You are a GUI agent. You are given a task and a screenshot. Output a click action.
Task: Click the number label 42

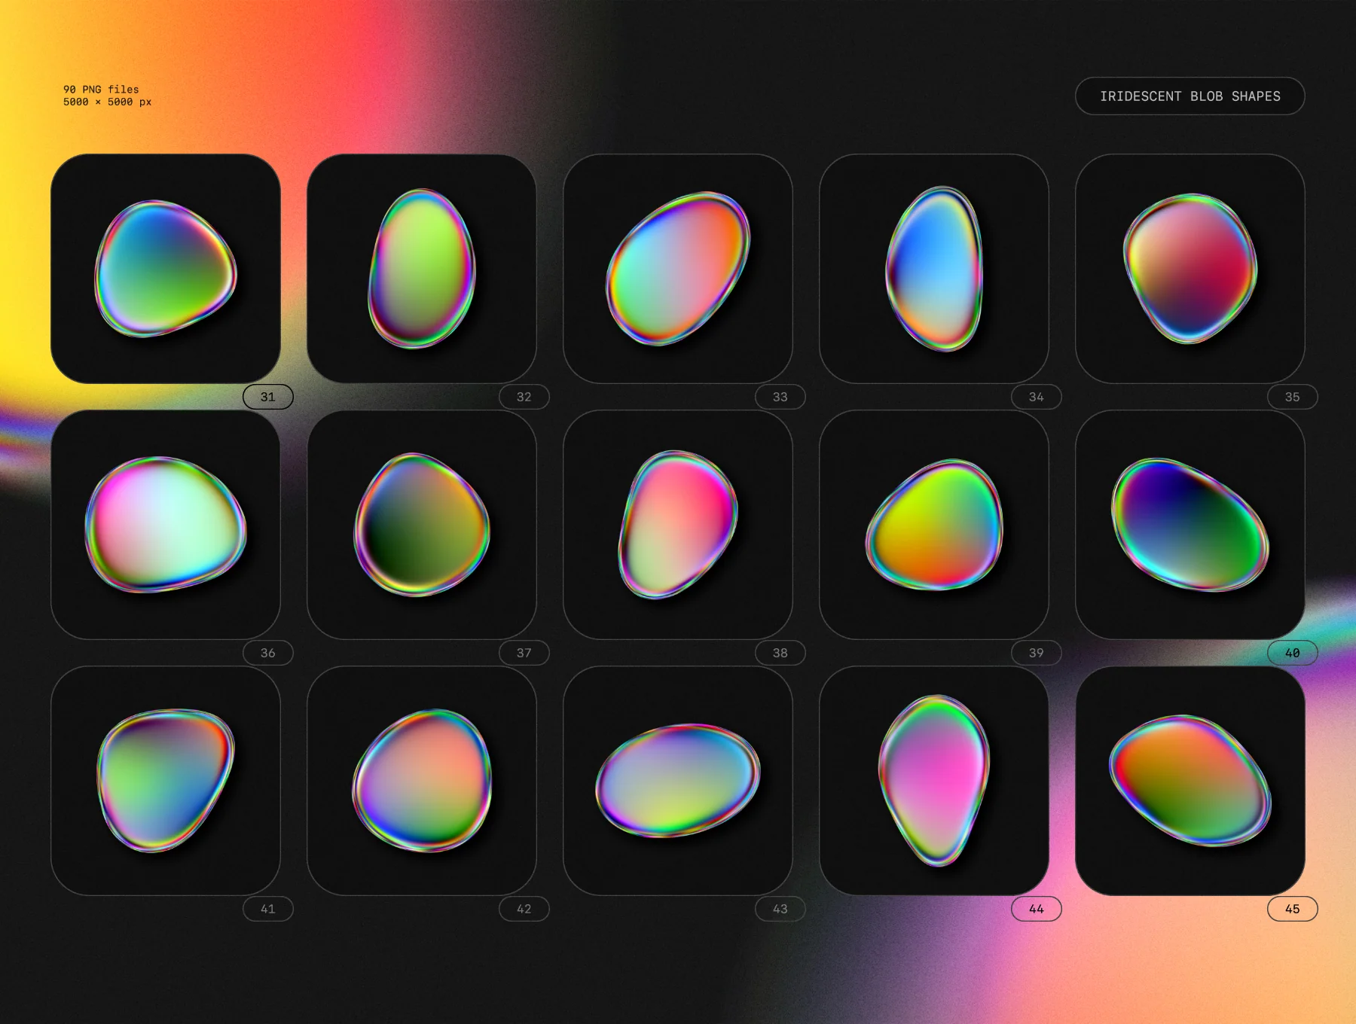coord(524,909)
